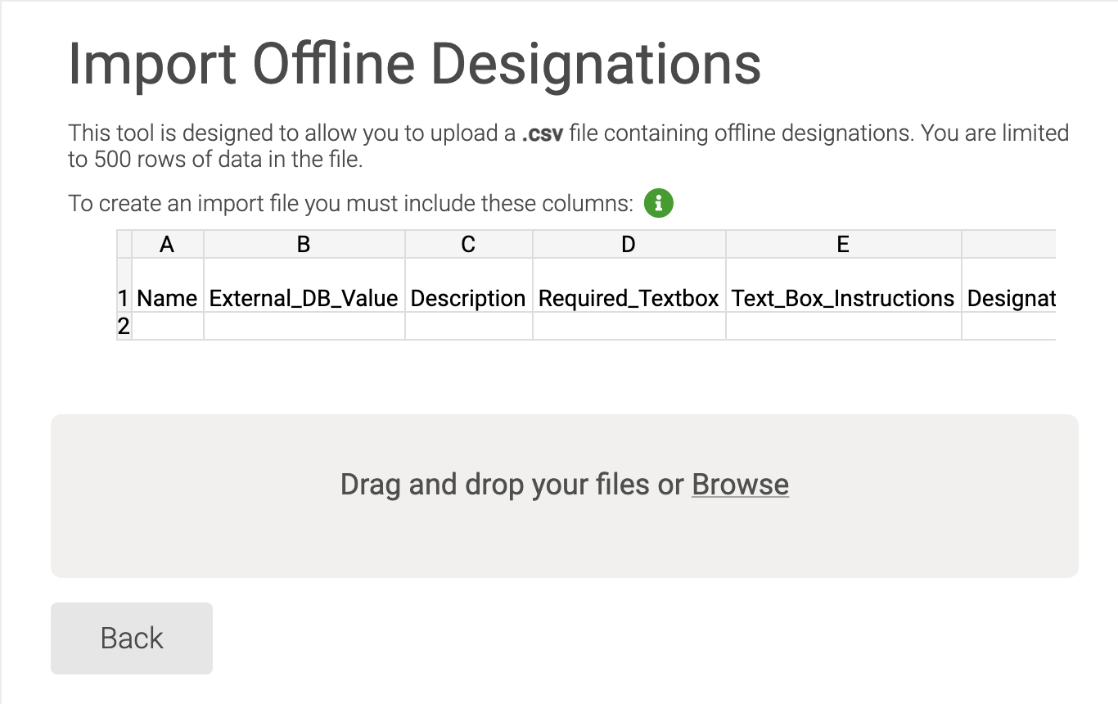Viewport: 1118px width, 704px height.
Task: Select row 2 header in table
Action: click(x=124, y=326)
